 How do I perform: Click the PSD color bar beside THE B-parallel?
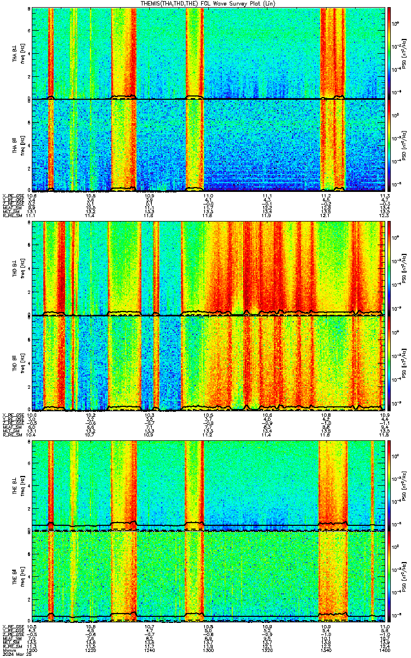(389, 576)
